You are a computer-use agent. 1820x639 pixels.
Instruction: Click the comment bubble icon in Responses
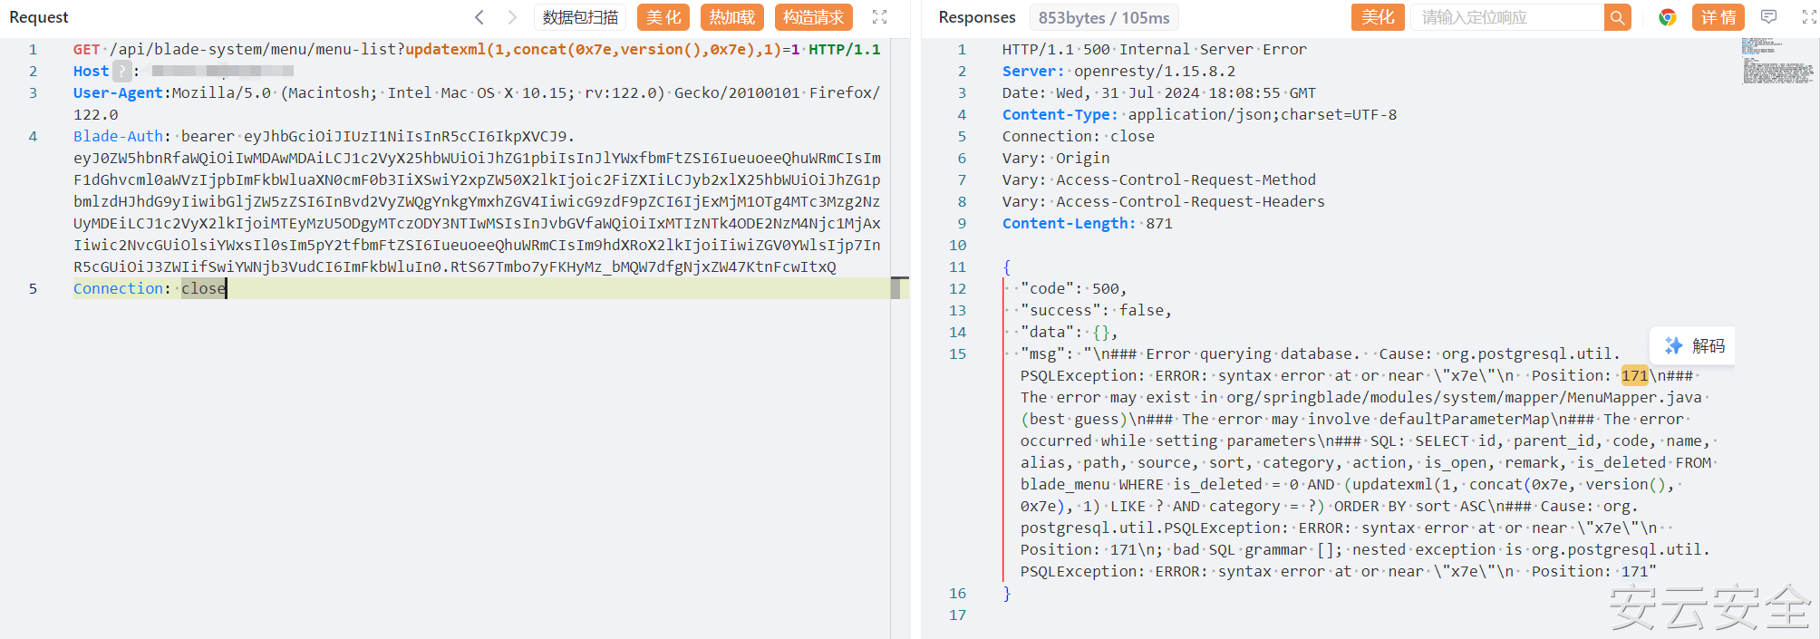[1768, 17]
